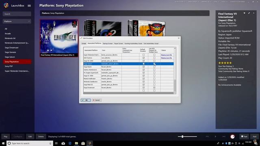Viewport: 260px width, 146px height.
Task: Adjust the box size zoom slider
Action: pyautogui.click(x=182, y=137)
